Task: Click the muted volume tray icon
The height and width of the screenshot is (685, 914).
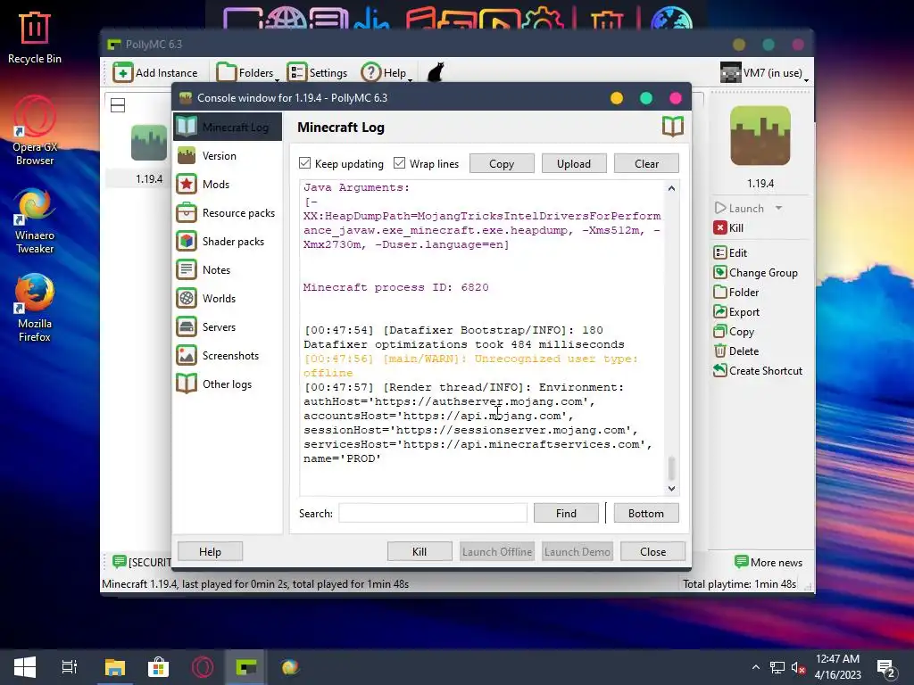Action: coord(798,667)
